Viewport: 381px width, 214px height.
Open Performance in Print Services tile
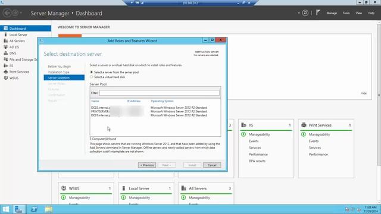[318, 155]
